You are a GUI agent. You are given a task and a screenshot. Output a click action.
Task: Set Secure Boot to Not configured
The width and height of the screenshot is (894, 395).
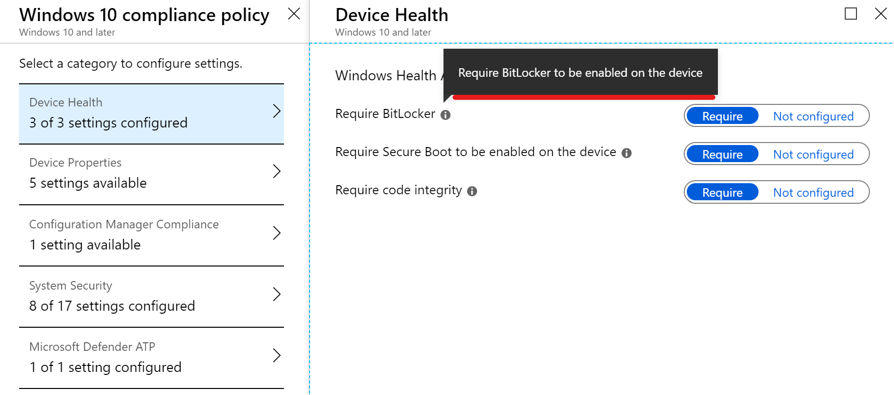pyautogui.click(x=813, y=154)
